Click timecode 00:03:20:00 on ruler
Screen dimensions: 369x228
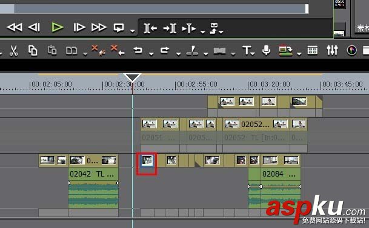[270, 84]
